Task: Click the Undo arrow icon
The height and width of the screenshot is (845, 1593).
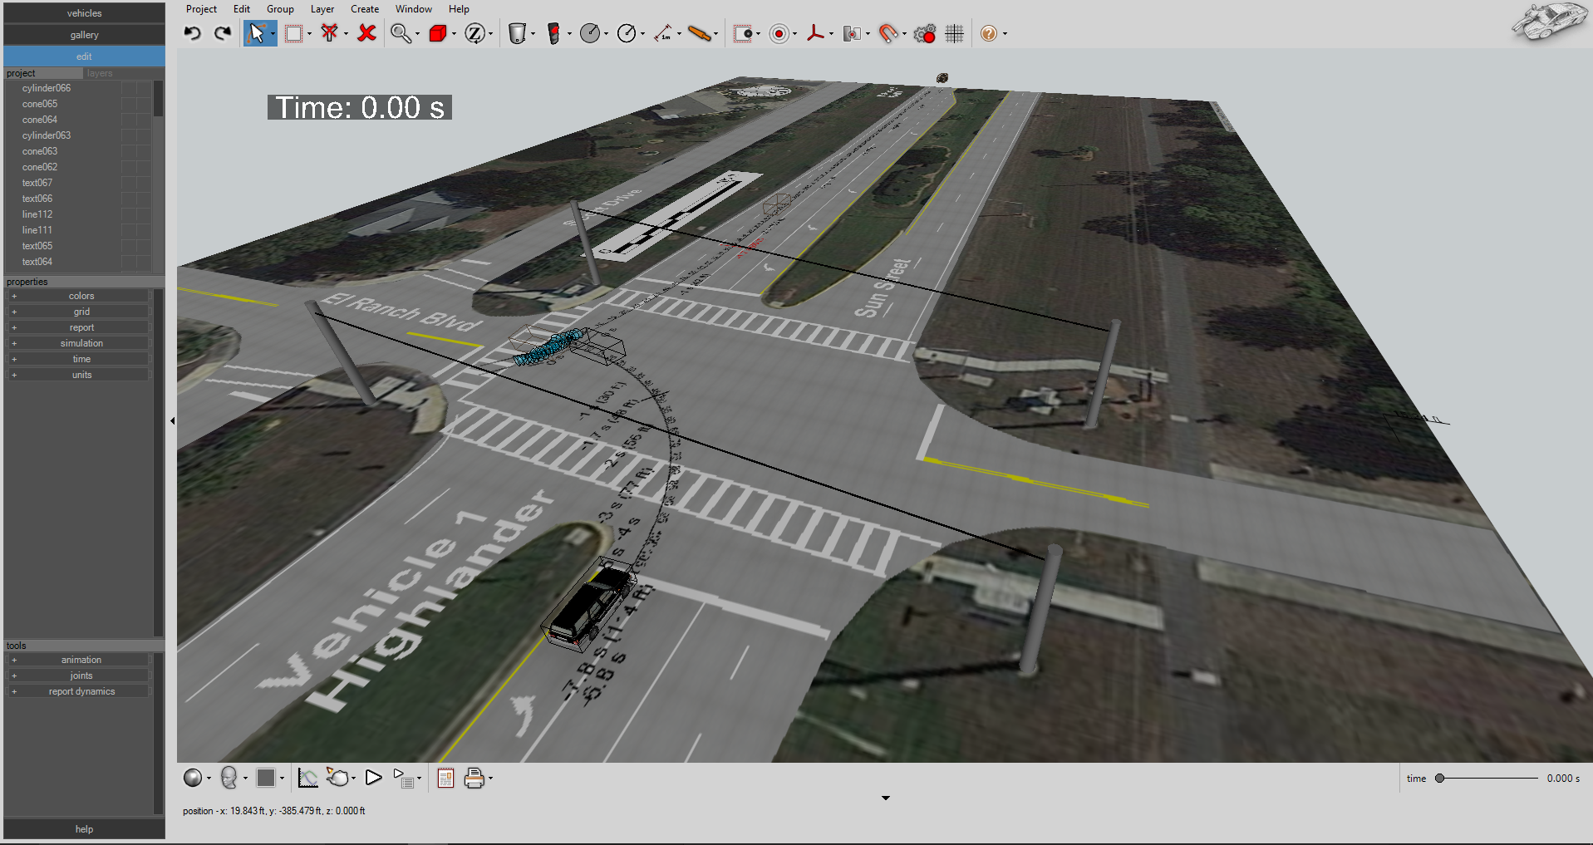Action: 192,32
